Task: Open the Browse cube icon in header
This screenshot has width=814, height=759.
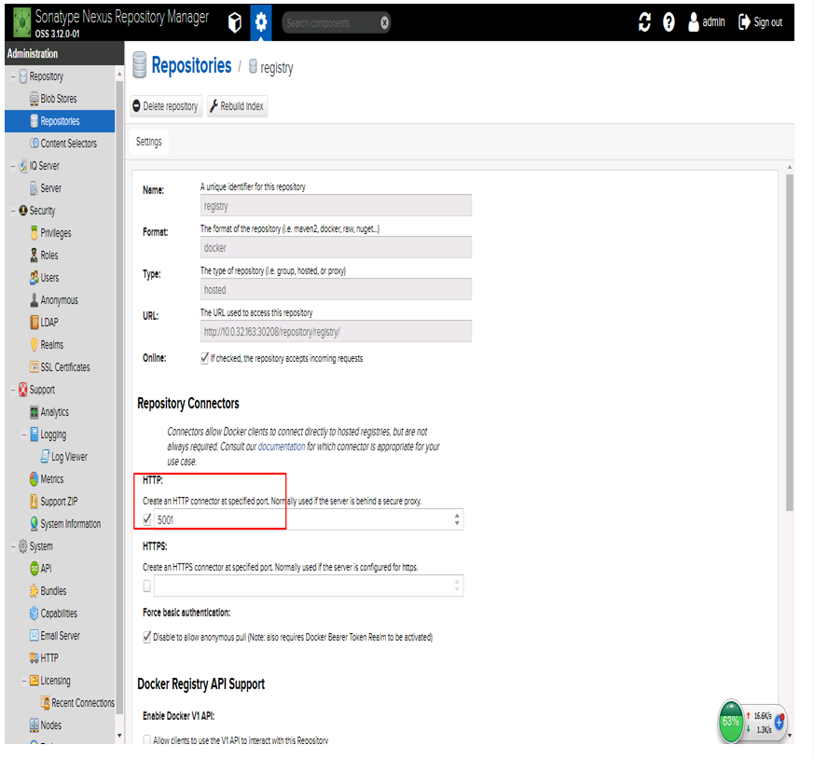Action: point(235,22)
